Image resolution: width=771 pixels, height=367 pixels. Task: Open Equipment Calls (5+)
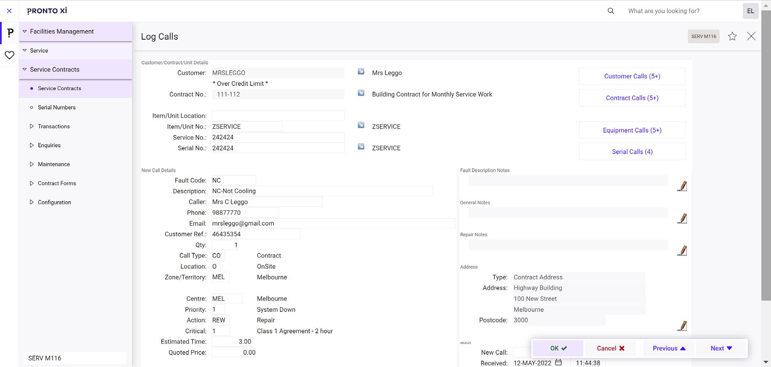[632, 130]
